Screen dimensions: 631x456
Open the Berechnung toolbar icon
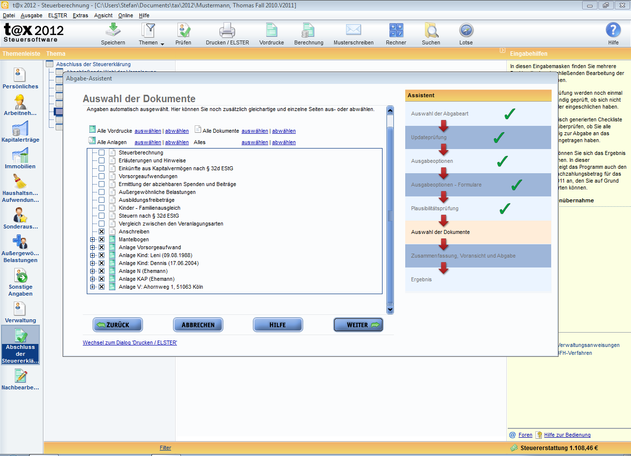309,31
